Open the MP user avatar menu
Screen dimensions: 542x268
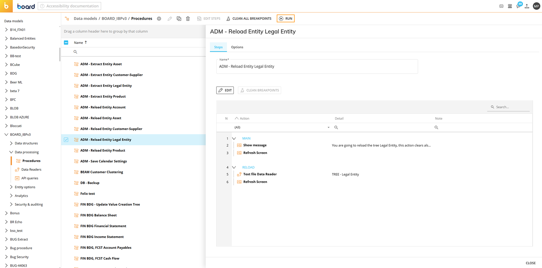(536, 6)
